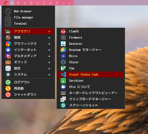Click the マルチメディア media icon
This screenshot has width=148, height=134.
tap(8, 56)
